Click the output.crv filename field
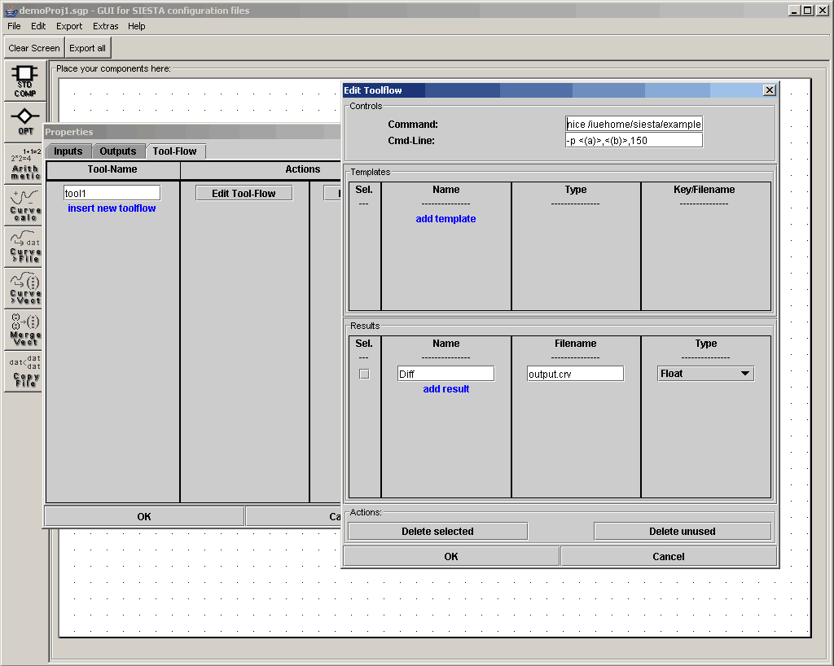 pos(576,374)
